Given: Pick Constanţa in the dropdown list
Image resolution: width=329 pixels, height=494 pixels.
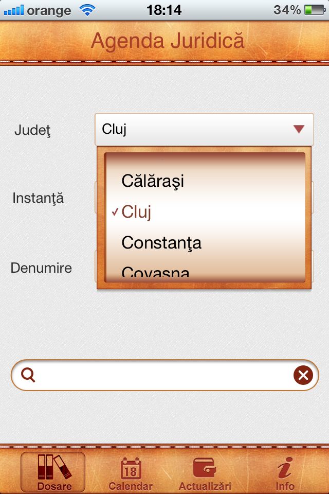Looking at the screenshot, I should pyautogui.click(x=204, y=243).
